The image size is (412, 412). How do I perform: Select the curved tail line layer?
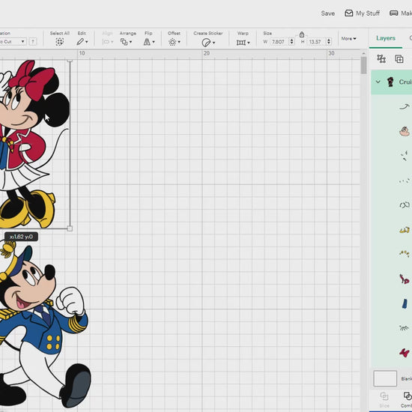pos(405,106)
